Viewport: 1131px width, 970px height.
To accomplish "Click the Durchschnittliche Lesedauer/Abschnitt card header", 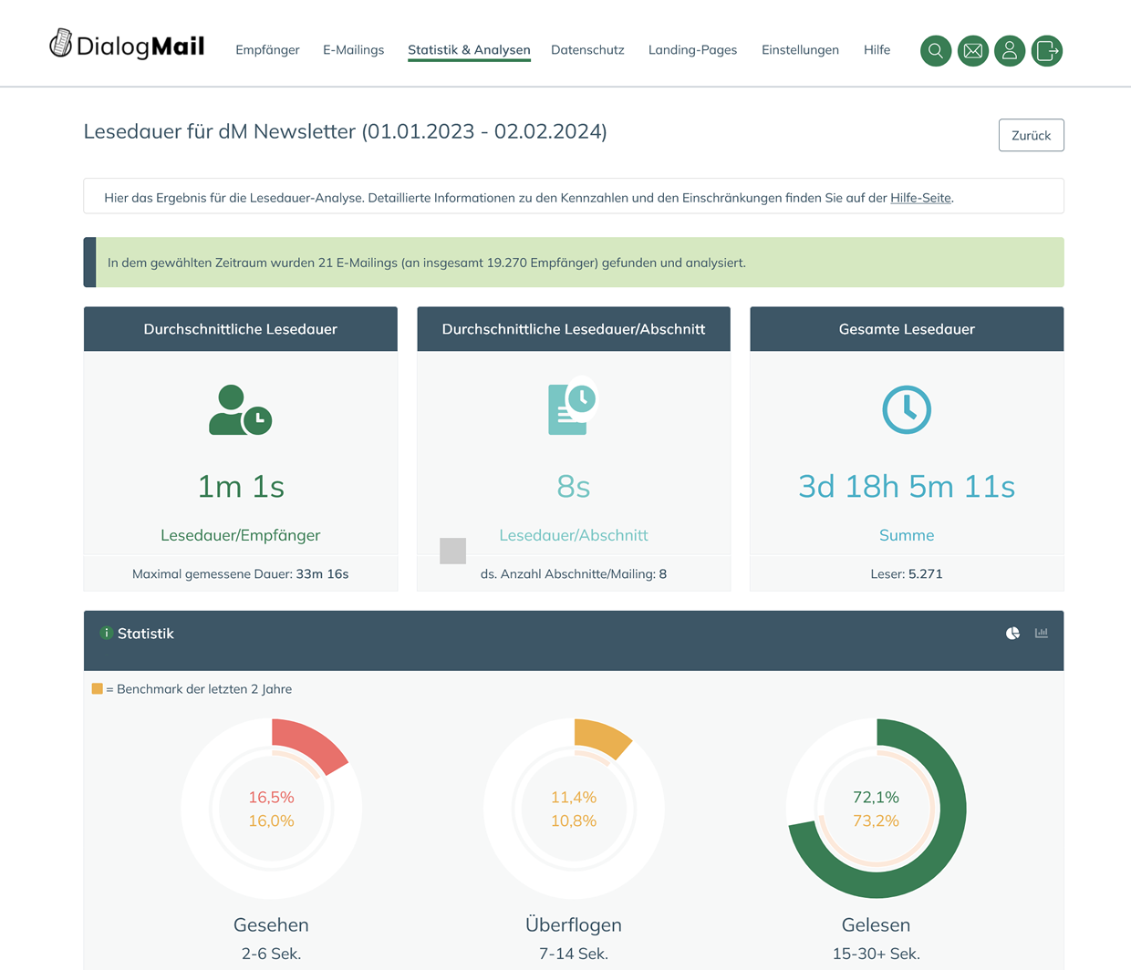I will tap(574, 329).
